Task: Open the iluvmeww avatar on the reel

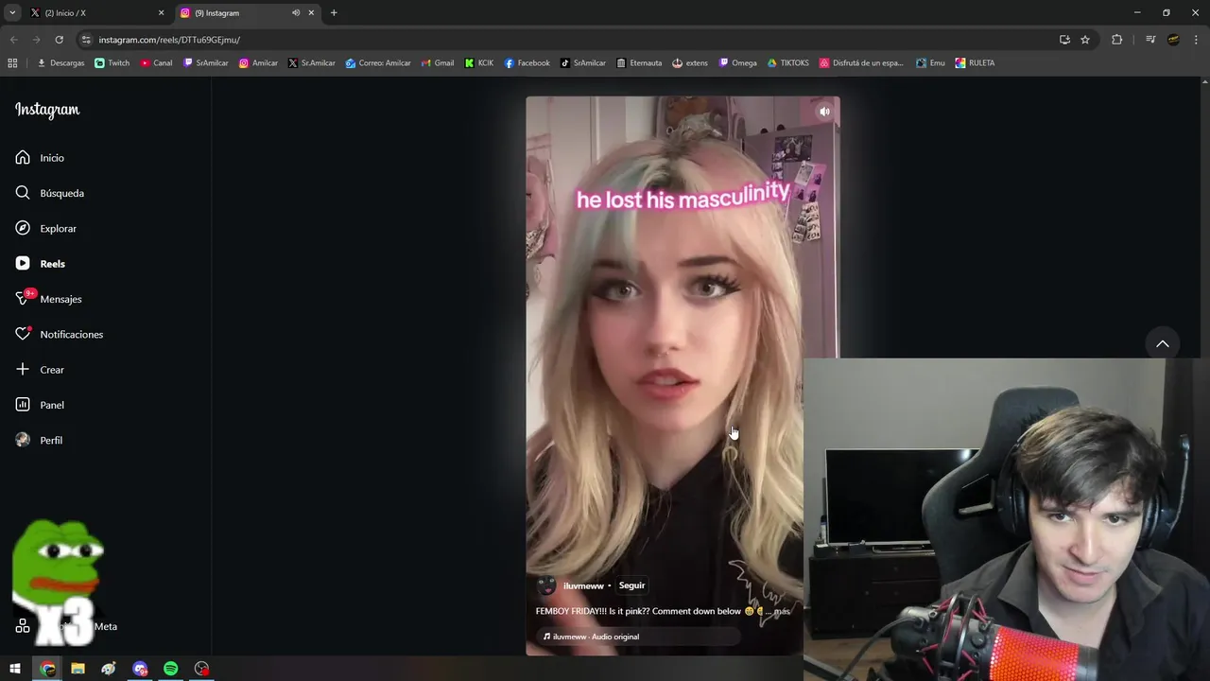Action: (546, 586)
